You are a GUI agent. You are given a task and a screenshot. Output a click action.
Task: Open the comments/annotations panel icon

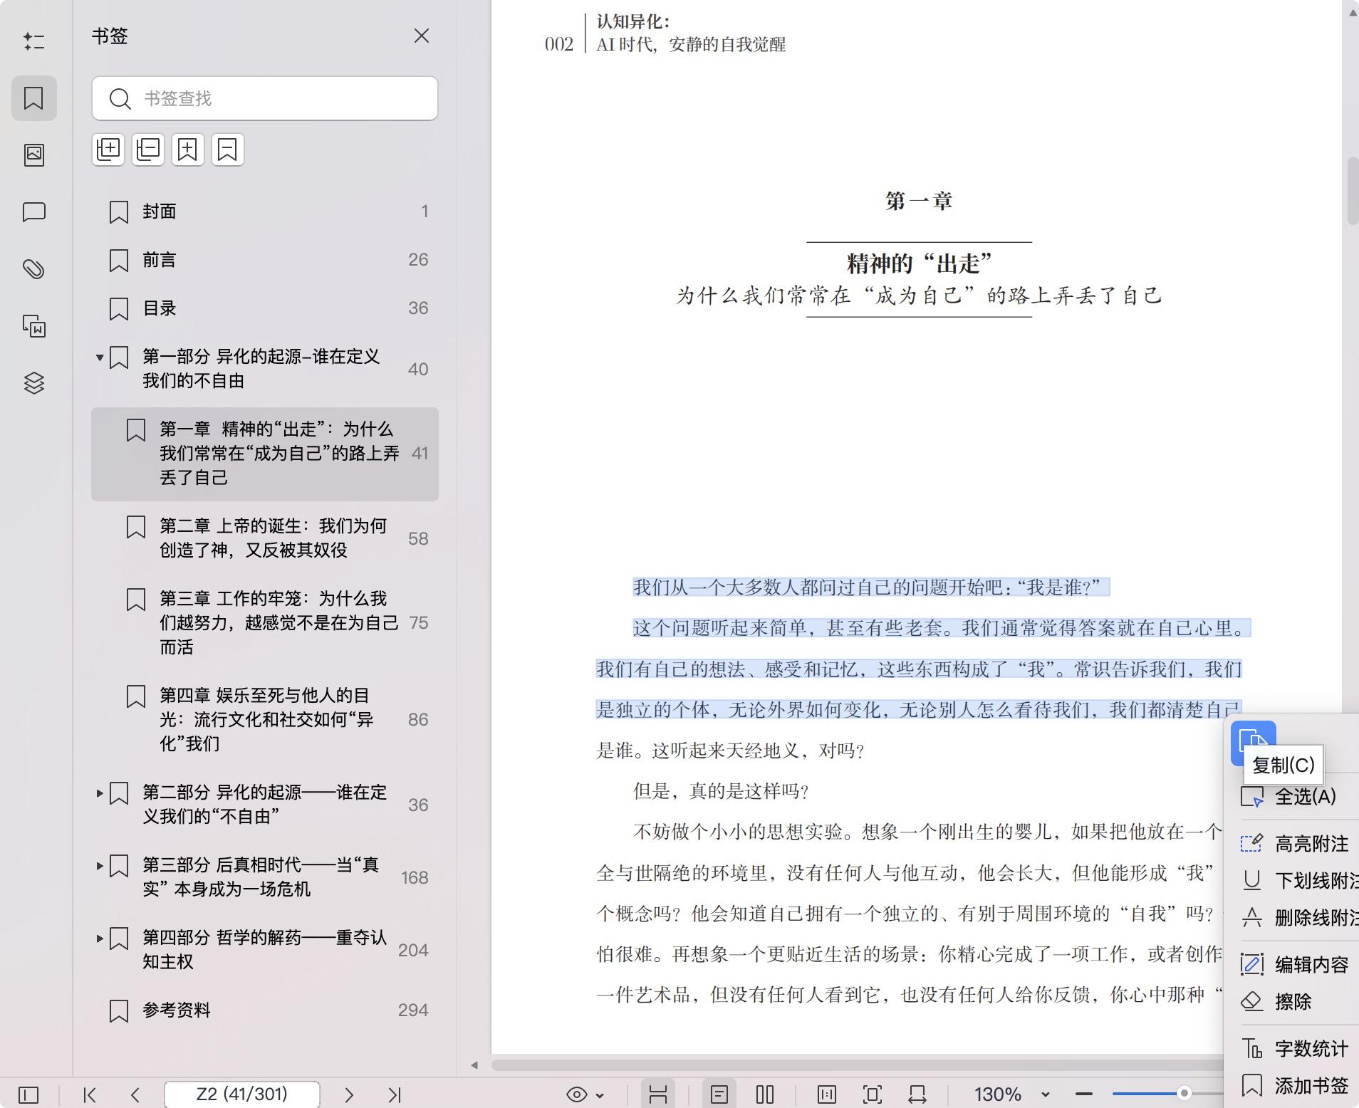click(x=33, y=211)
